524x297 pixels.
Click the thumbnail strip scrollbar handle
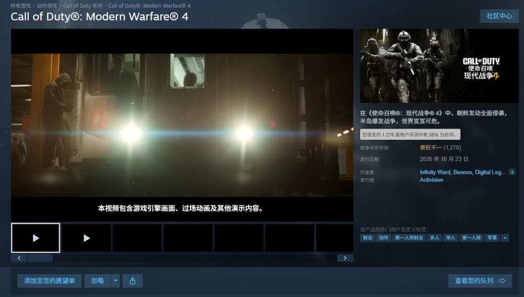[40, 258]
